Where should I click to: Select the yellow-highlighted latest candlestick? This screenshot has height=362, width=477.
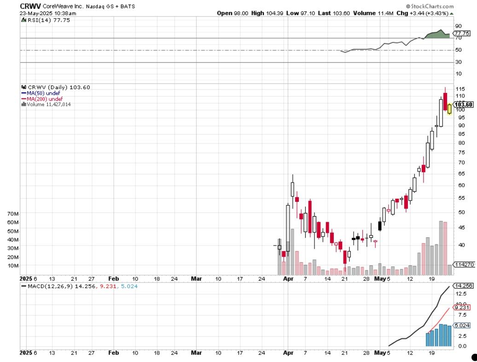[x=449, y=109]
